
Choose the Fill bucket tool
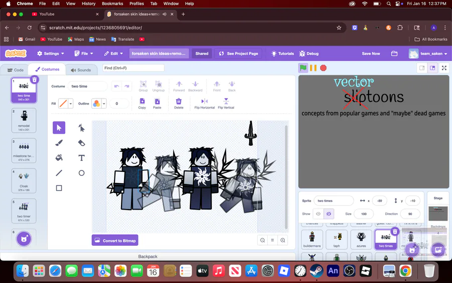pyautogui.click(x=59, y=158)
